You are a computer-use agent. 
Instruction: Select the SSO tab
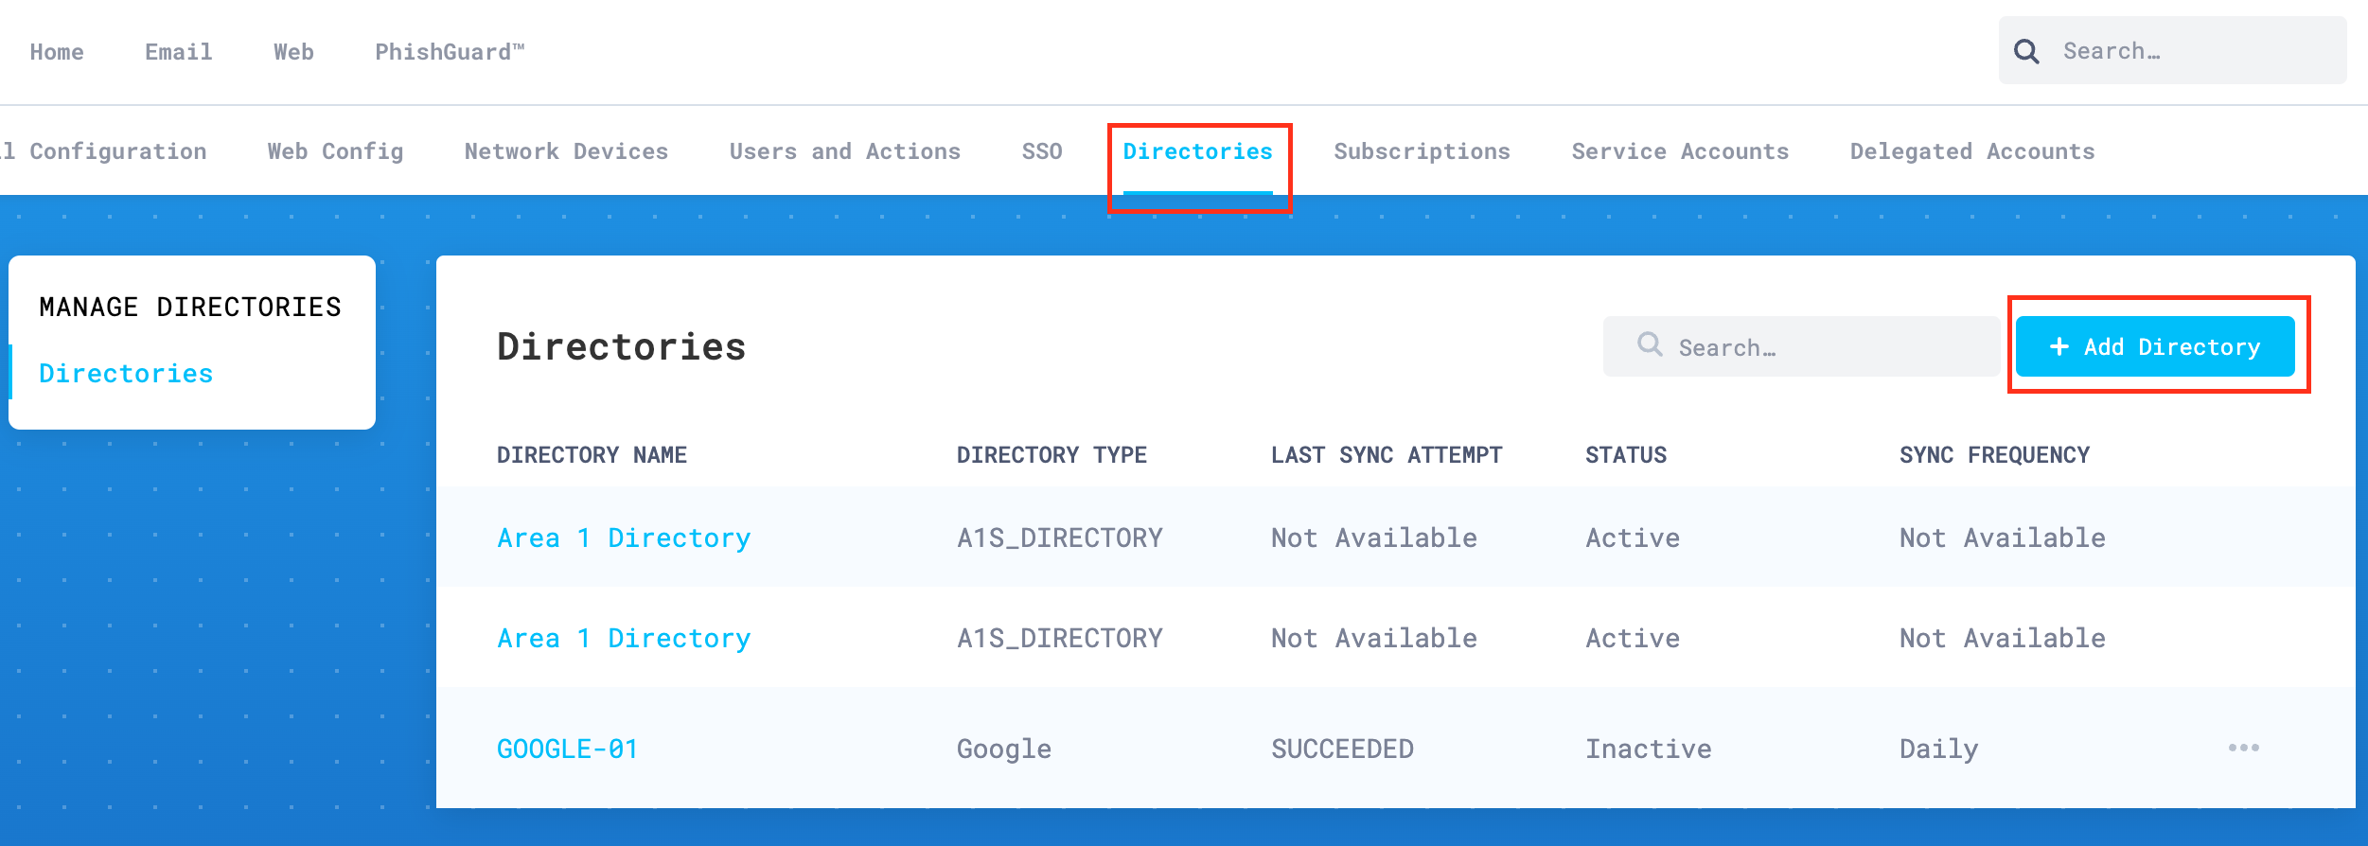click(1042, 151)
